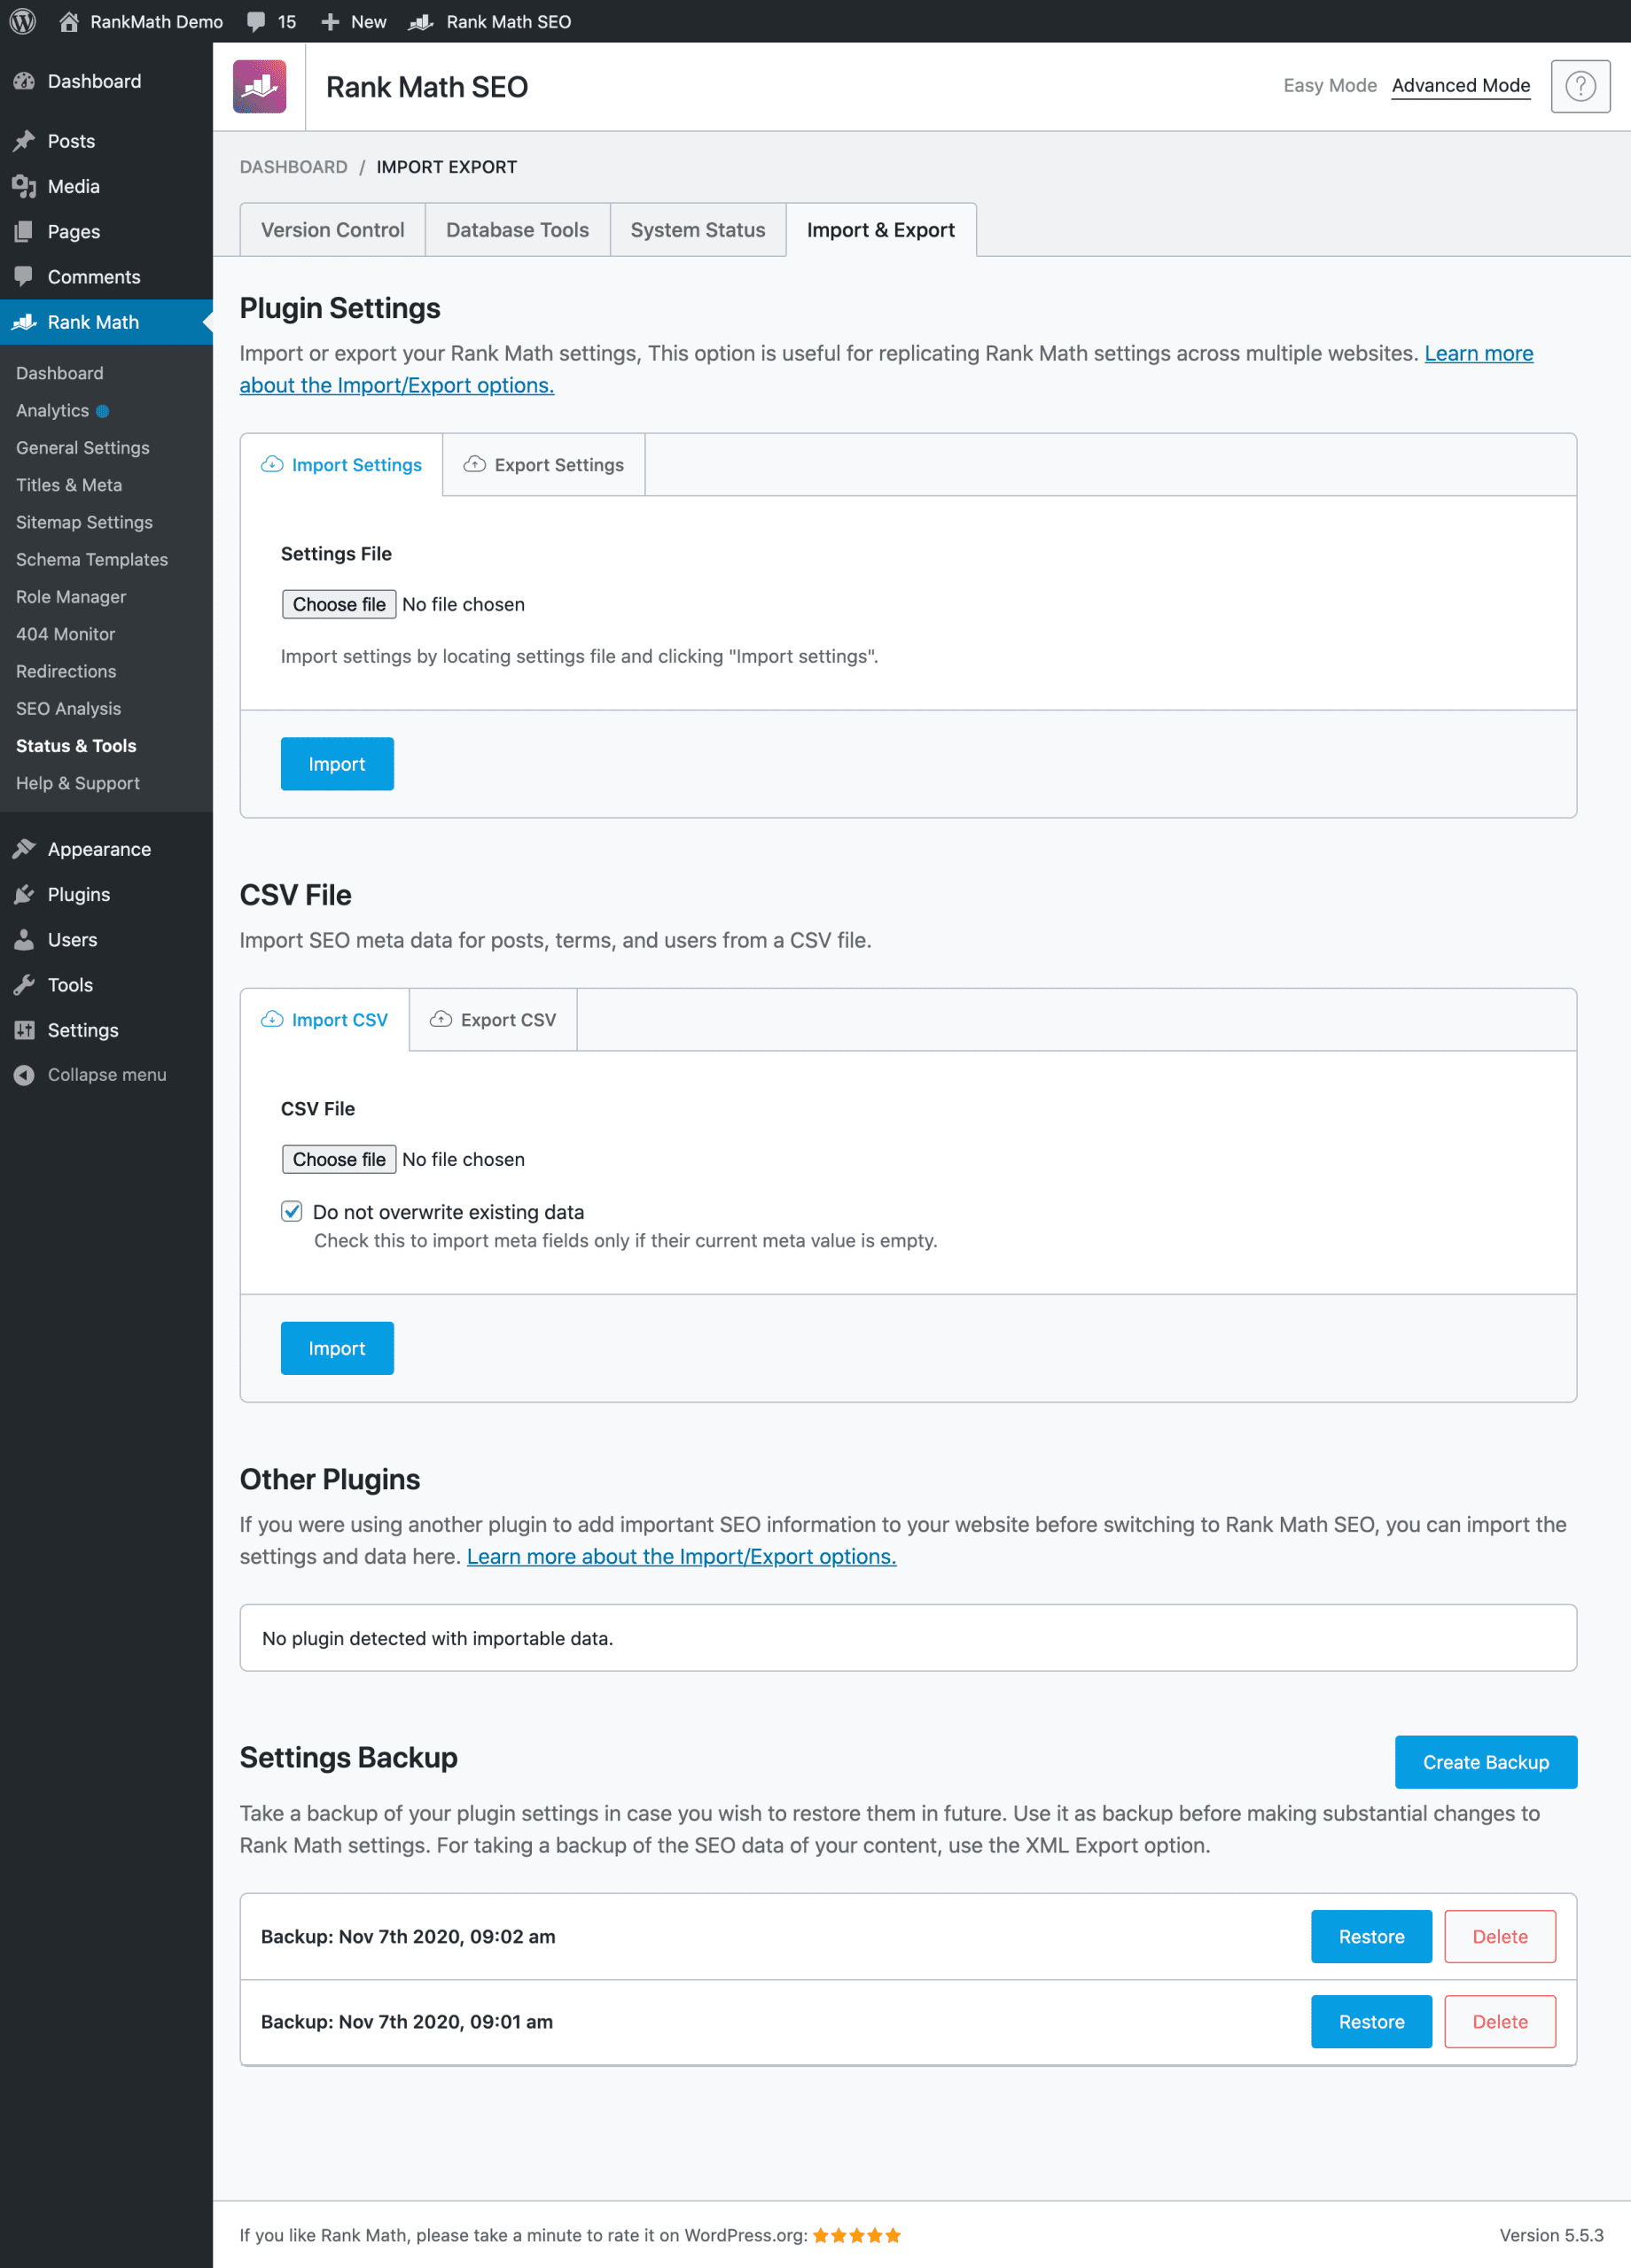Click the home icon beside RankMath Demo
This screenshot has width=1631, height=2268.
69,21
